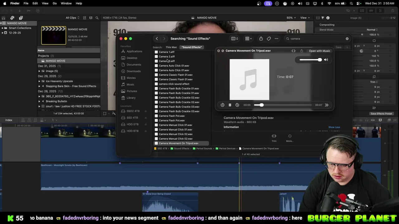Mute preview using the speaker icon
The image size is (399, 224).
326,60
